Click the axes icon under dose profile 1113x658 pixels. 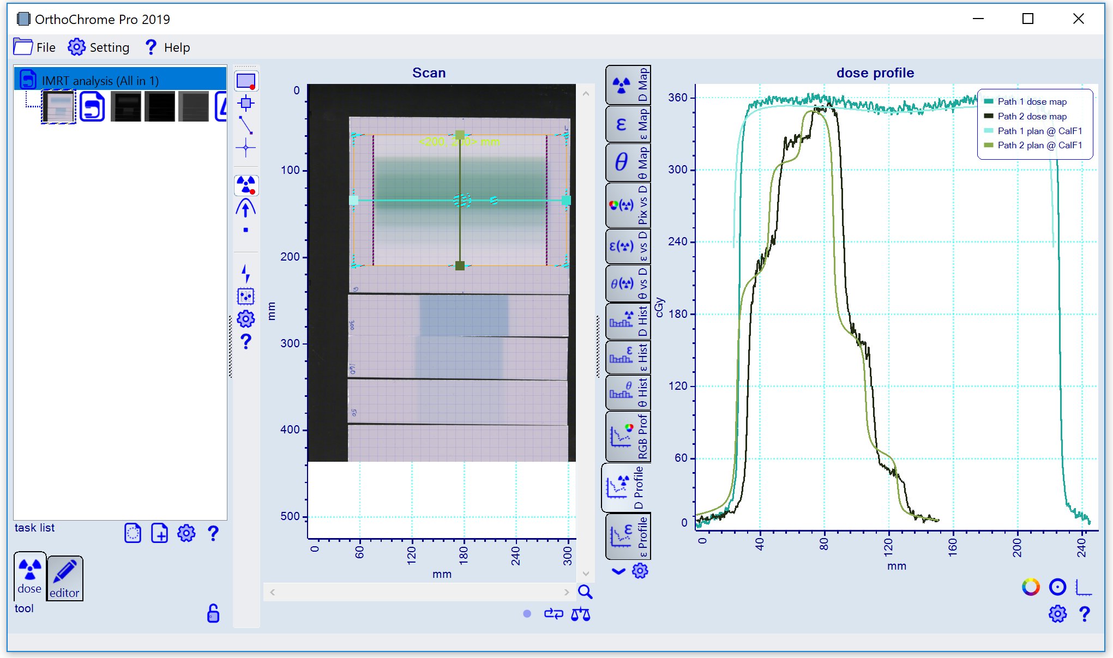(1083, 587)
